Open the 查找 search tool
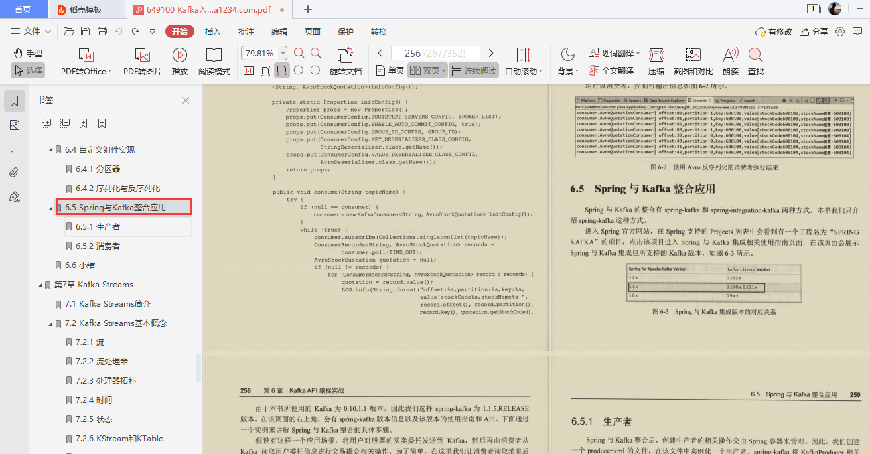Image resolution: width=870 pixels, height=454 pixels. tap(755, 63)
